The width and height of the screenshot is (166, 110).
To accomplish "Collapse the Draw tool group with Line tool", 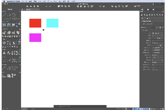I will [2, 12].
